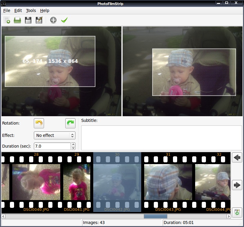This screenshot has width=244, height=227.
Task: Select the highlighted DSCI0042.JPG thumbnail
Action: click(x=117, y=182)
